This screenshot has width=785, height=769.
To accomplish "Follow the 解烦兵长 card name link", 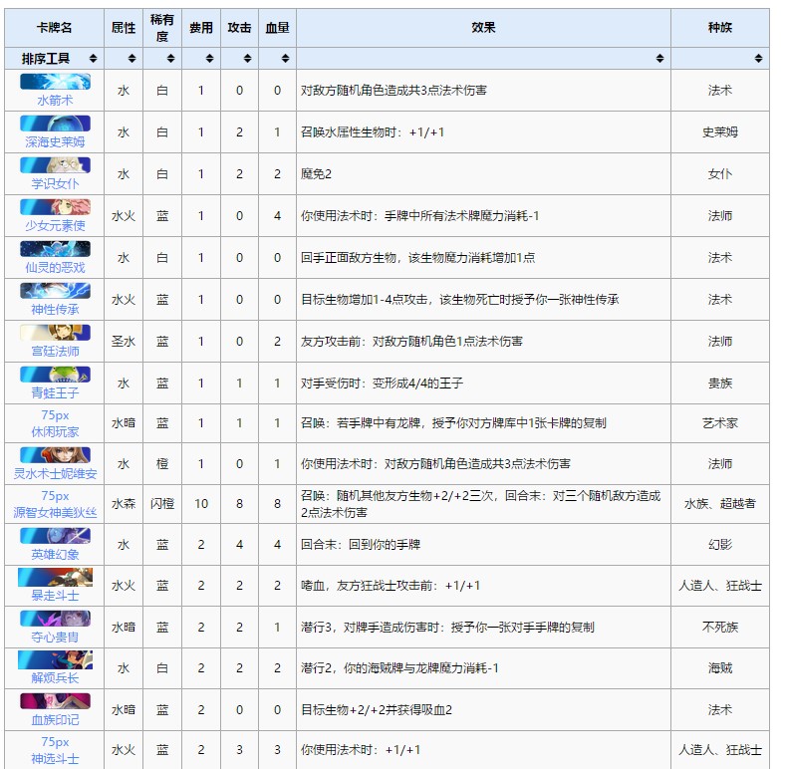I will click(55, 678).
